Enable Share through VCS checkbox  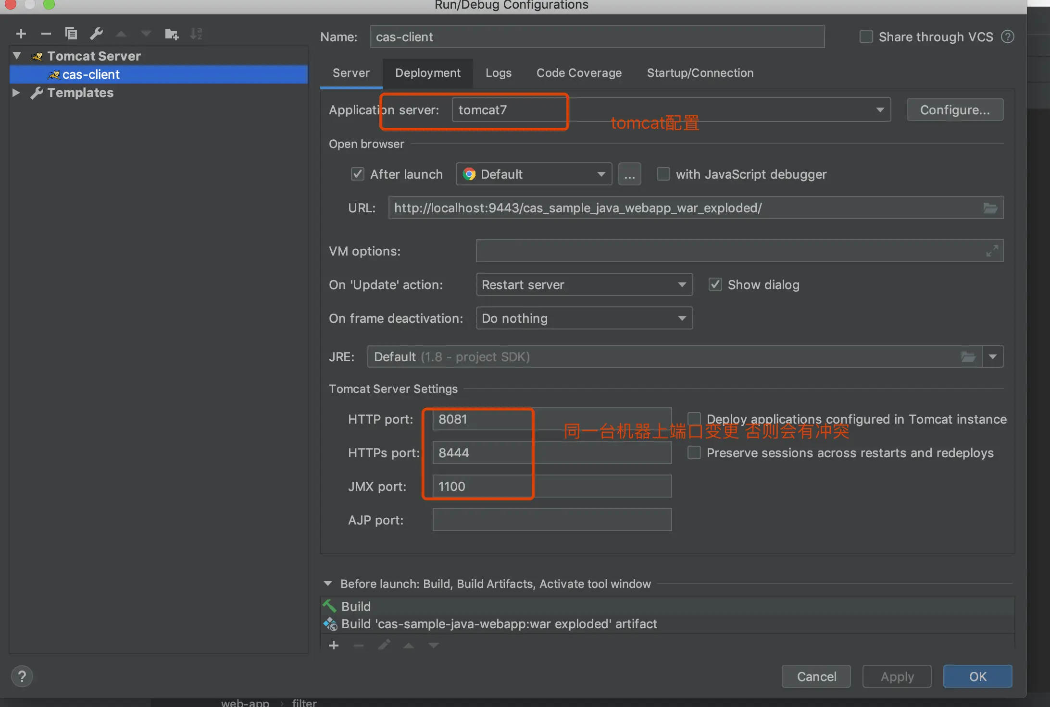tap(866, 37)
